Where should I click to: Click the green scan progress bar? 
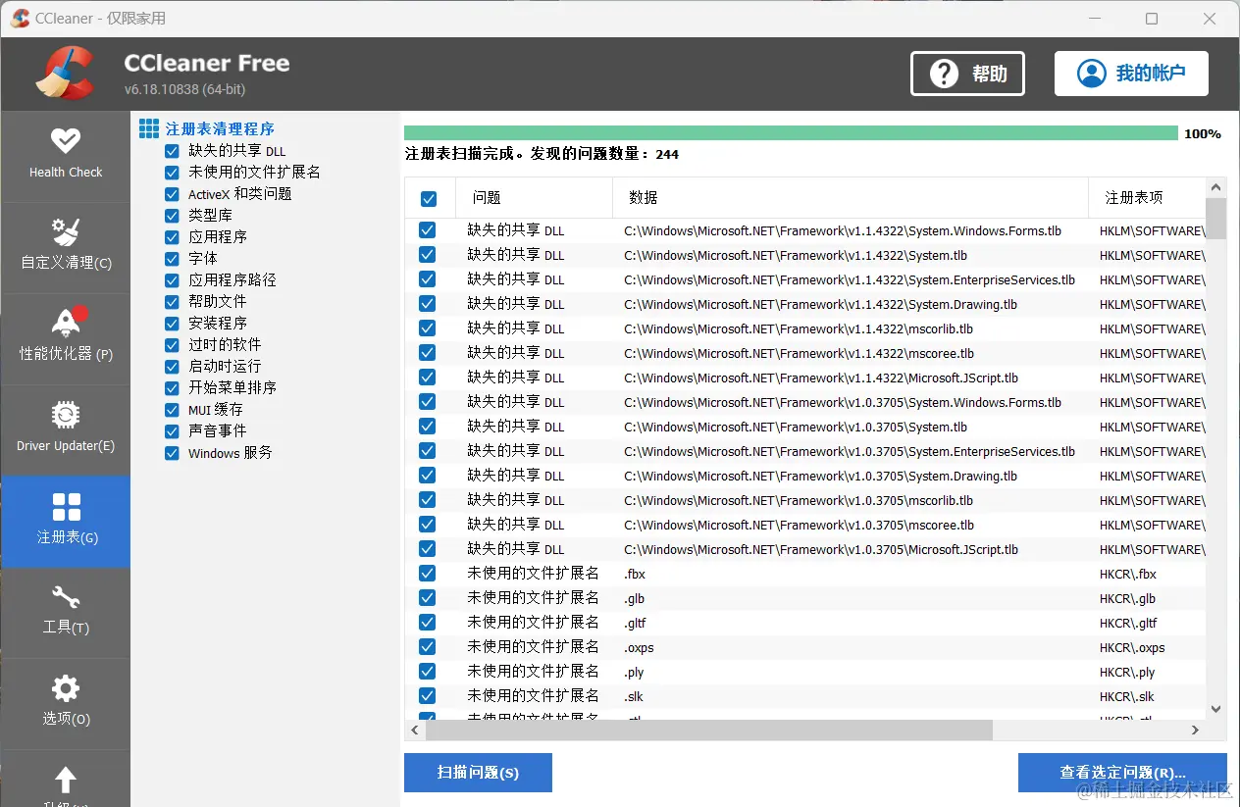pos(791,133)
